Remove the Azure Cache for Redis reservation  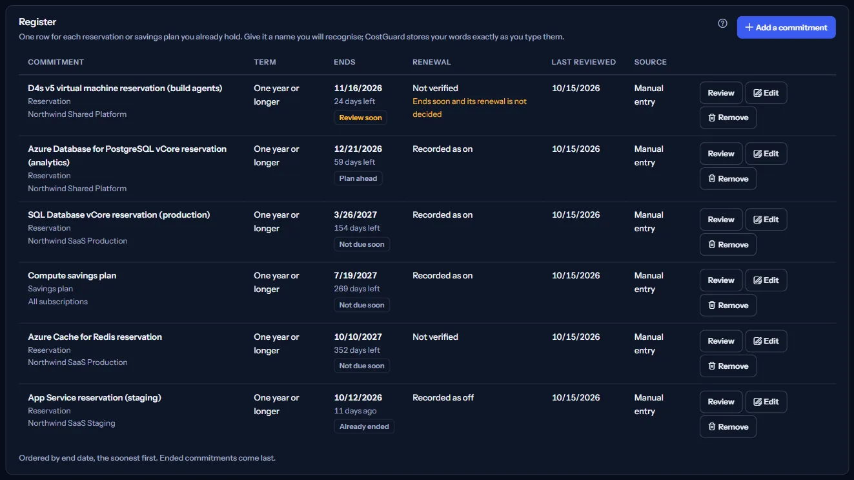coord(728,366)
